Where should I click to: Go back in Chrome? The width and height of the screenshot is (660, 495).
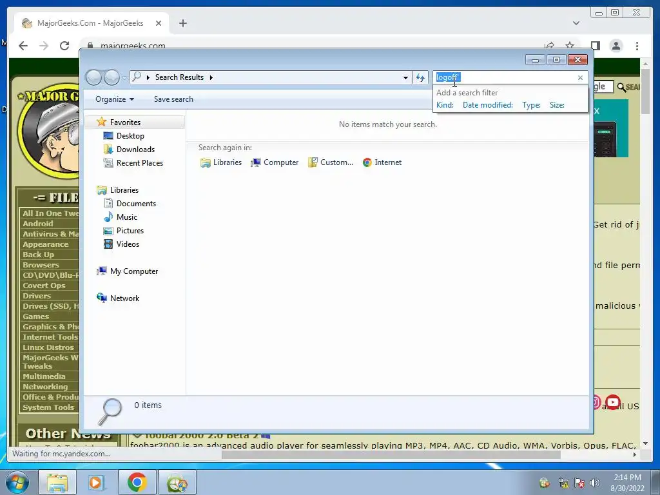23,46
